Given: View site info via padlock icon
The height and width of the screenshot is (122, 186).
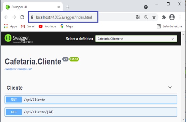Looking at the screenshot, I should (x=32, y=17).
